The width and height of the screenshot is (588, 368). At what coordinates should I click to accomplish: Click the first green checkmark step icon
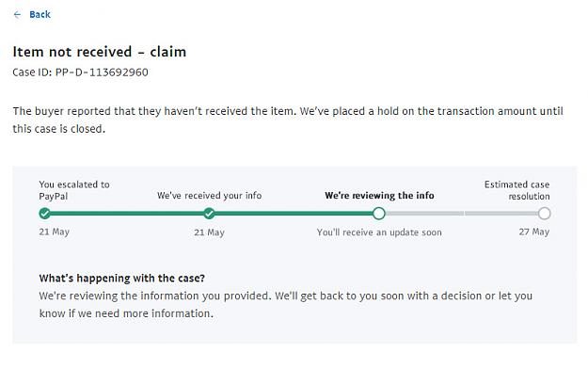point(44,214)
